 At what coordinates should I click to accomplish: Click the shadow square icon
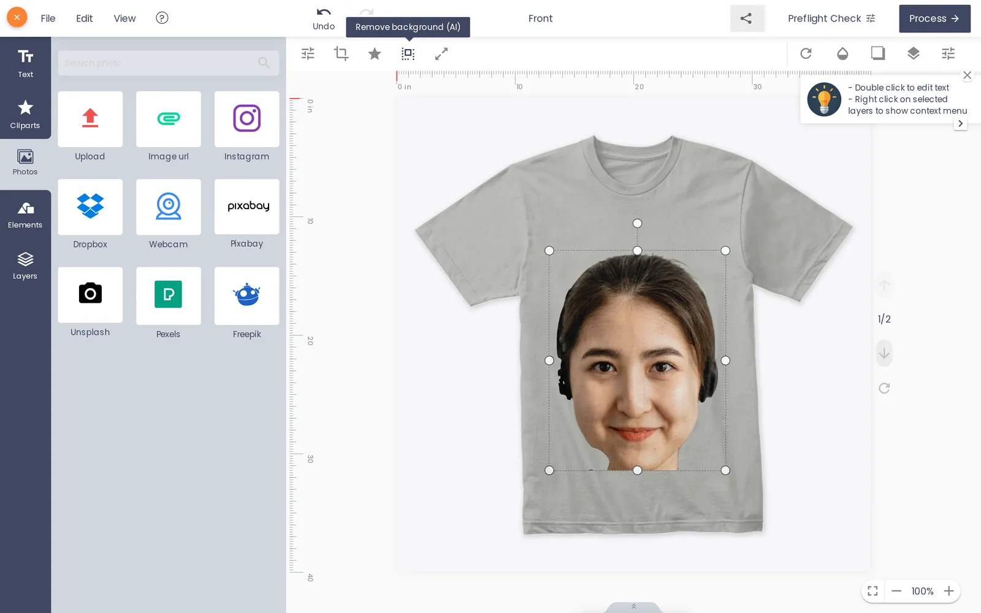pyautogui.click(x=878, y=53)
